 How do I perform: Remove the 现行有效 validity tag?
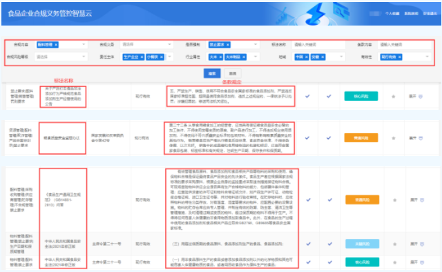pos(399,57)
